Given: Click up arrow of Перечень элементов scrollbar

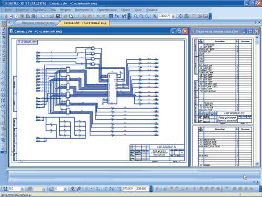Looking at the screenshot, I should [257, 37].
